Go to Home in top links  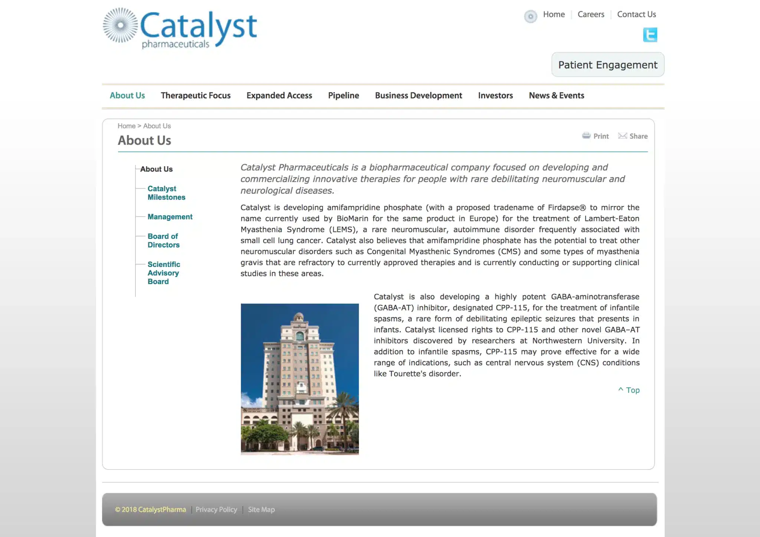tap(554, 14)
